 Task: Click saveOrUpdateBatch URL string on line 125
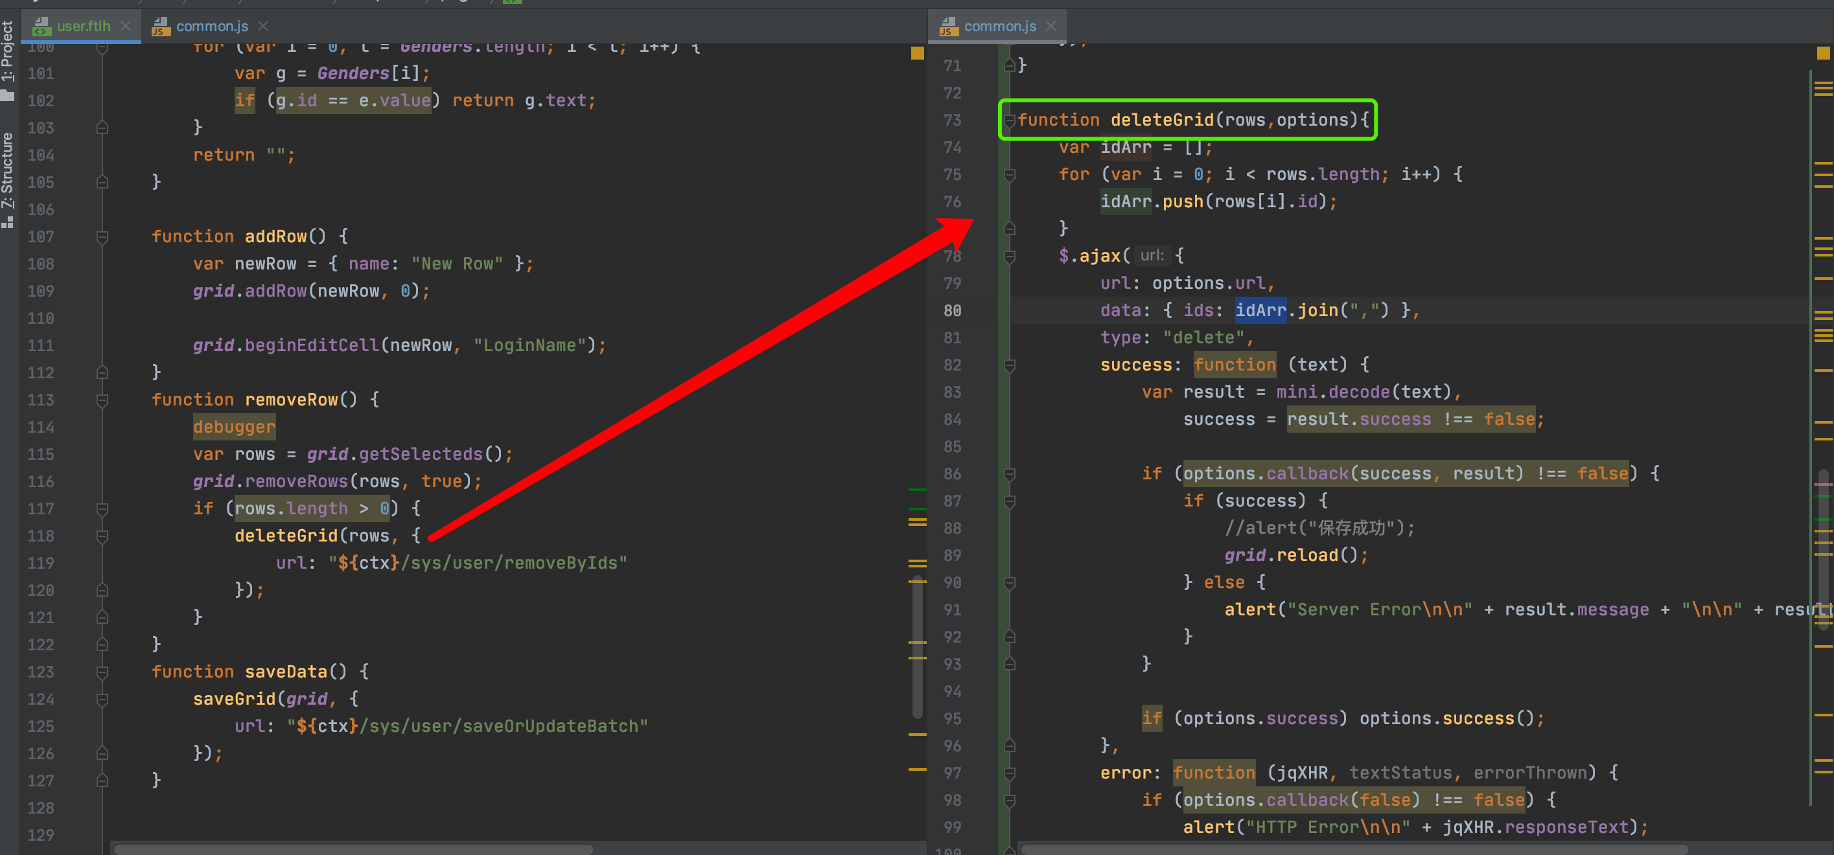coord(467,725)
